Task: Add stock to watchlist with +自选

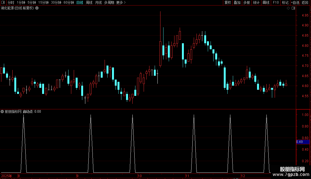Action: pos(295,2)
